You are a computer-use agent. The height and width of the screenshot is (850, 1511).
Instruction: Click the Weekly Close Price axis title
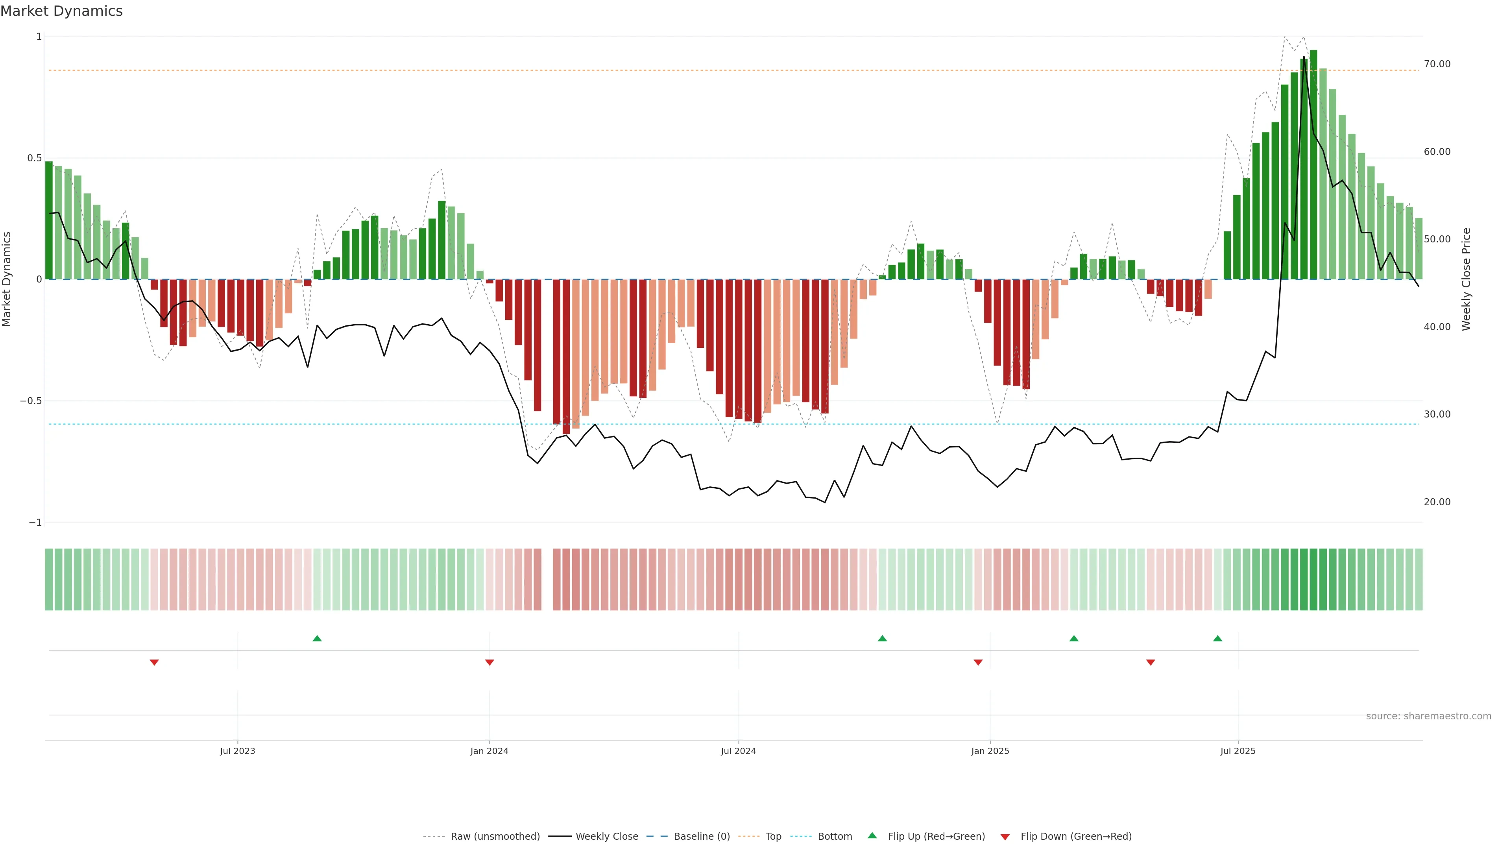1466,279
